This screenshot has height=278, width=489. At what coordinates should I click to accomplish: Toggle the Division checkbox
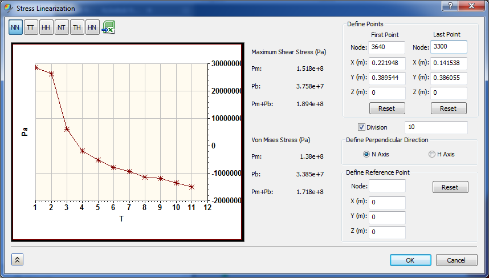click(361, 127)
